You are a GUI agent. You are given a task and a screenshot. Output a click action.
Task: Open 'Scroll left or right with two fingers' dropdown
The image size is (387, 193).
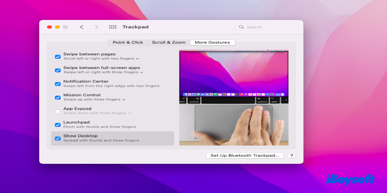tap(101, 59)
